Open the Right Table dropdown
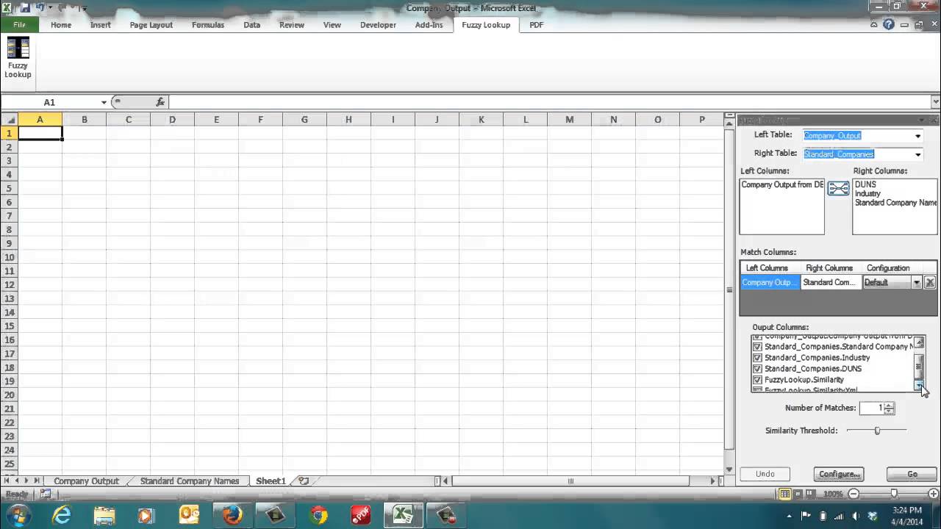 917,154
